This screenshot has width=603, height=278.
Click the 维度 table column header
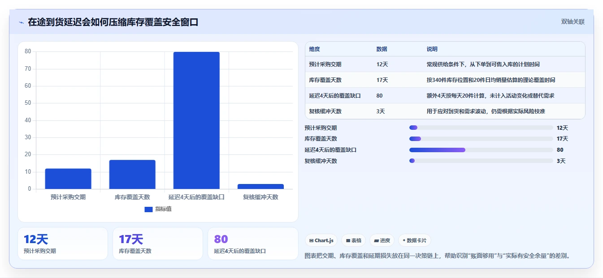315,49
